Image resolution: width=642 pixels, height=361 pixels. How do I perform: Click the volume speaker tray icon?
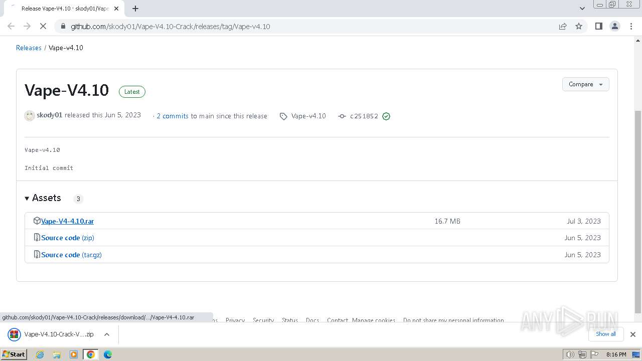(x=570, y=354)
